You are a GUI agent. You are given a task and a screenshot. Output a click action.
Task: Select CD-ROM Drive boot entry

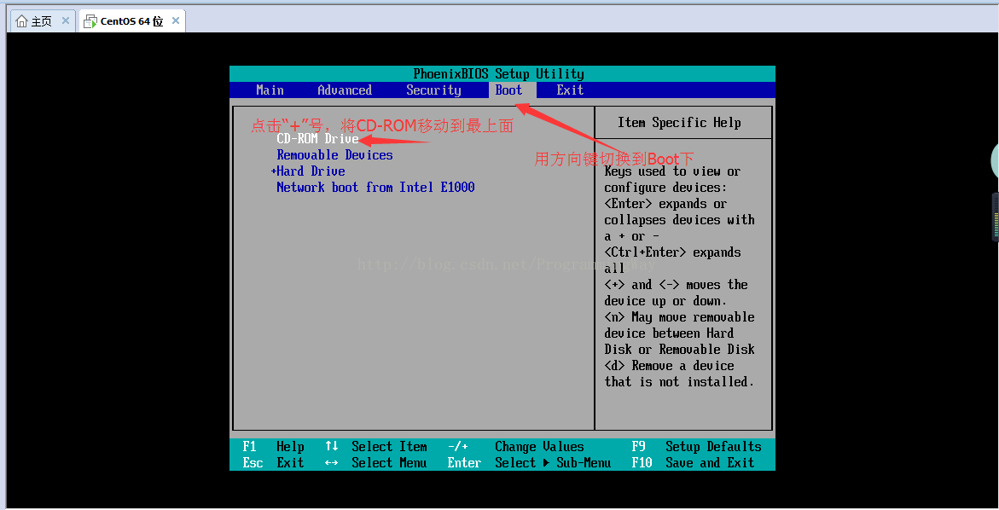[x=317, y=139]
